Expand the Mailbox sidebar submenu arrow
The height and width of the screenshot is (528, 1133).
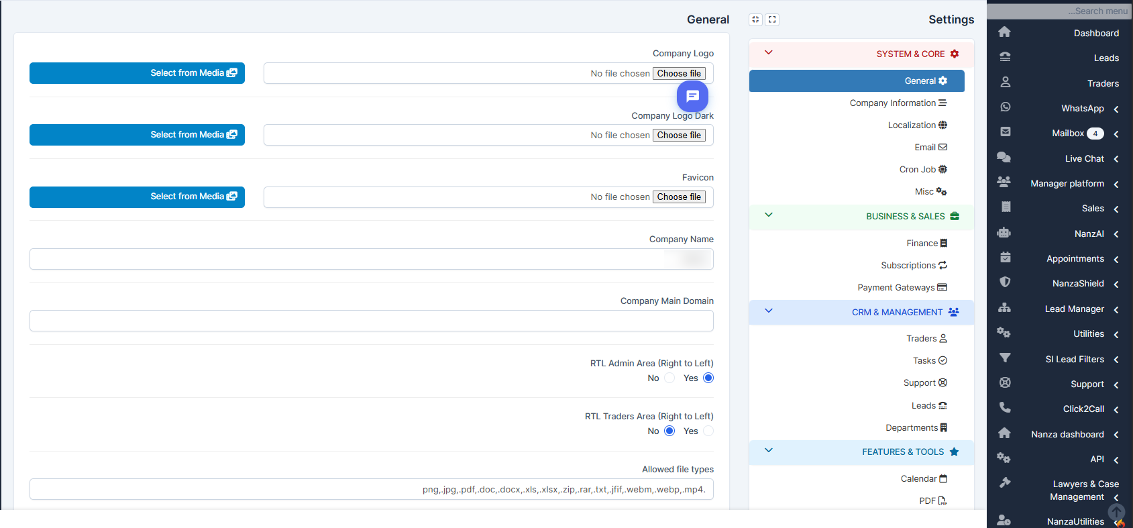coord(1116,134)
